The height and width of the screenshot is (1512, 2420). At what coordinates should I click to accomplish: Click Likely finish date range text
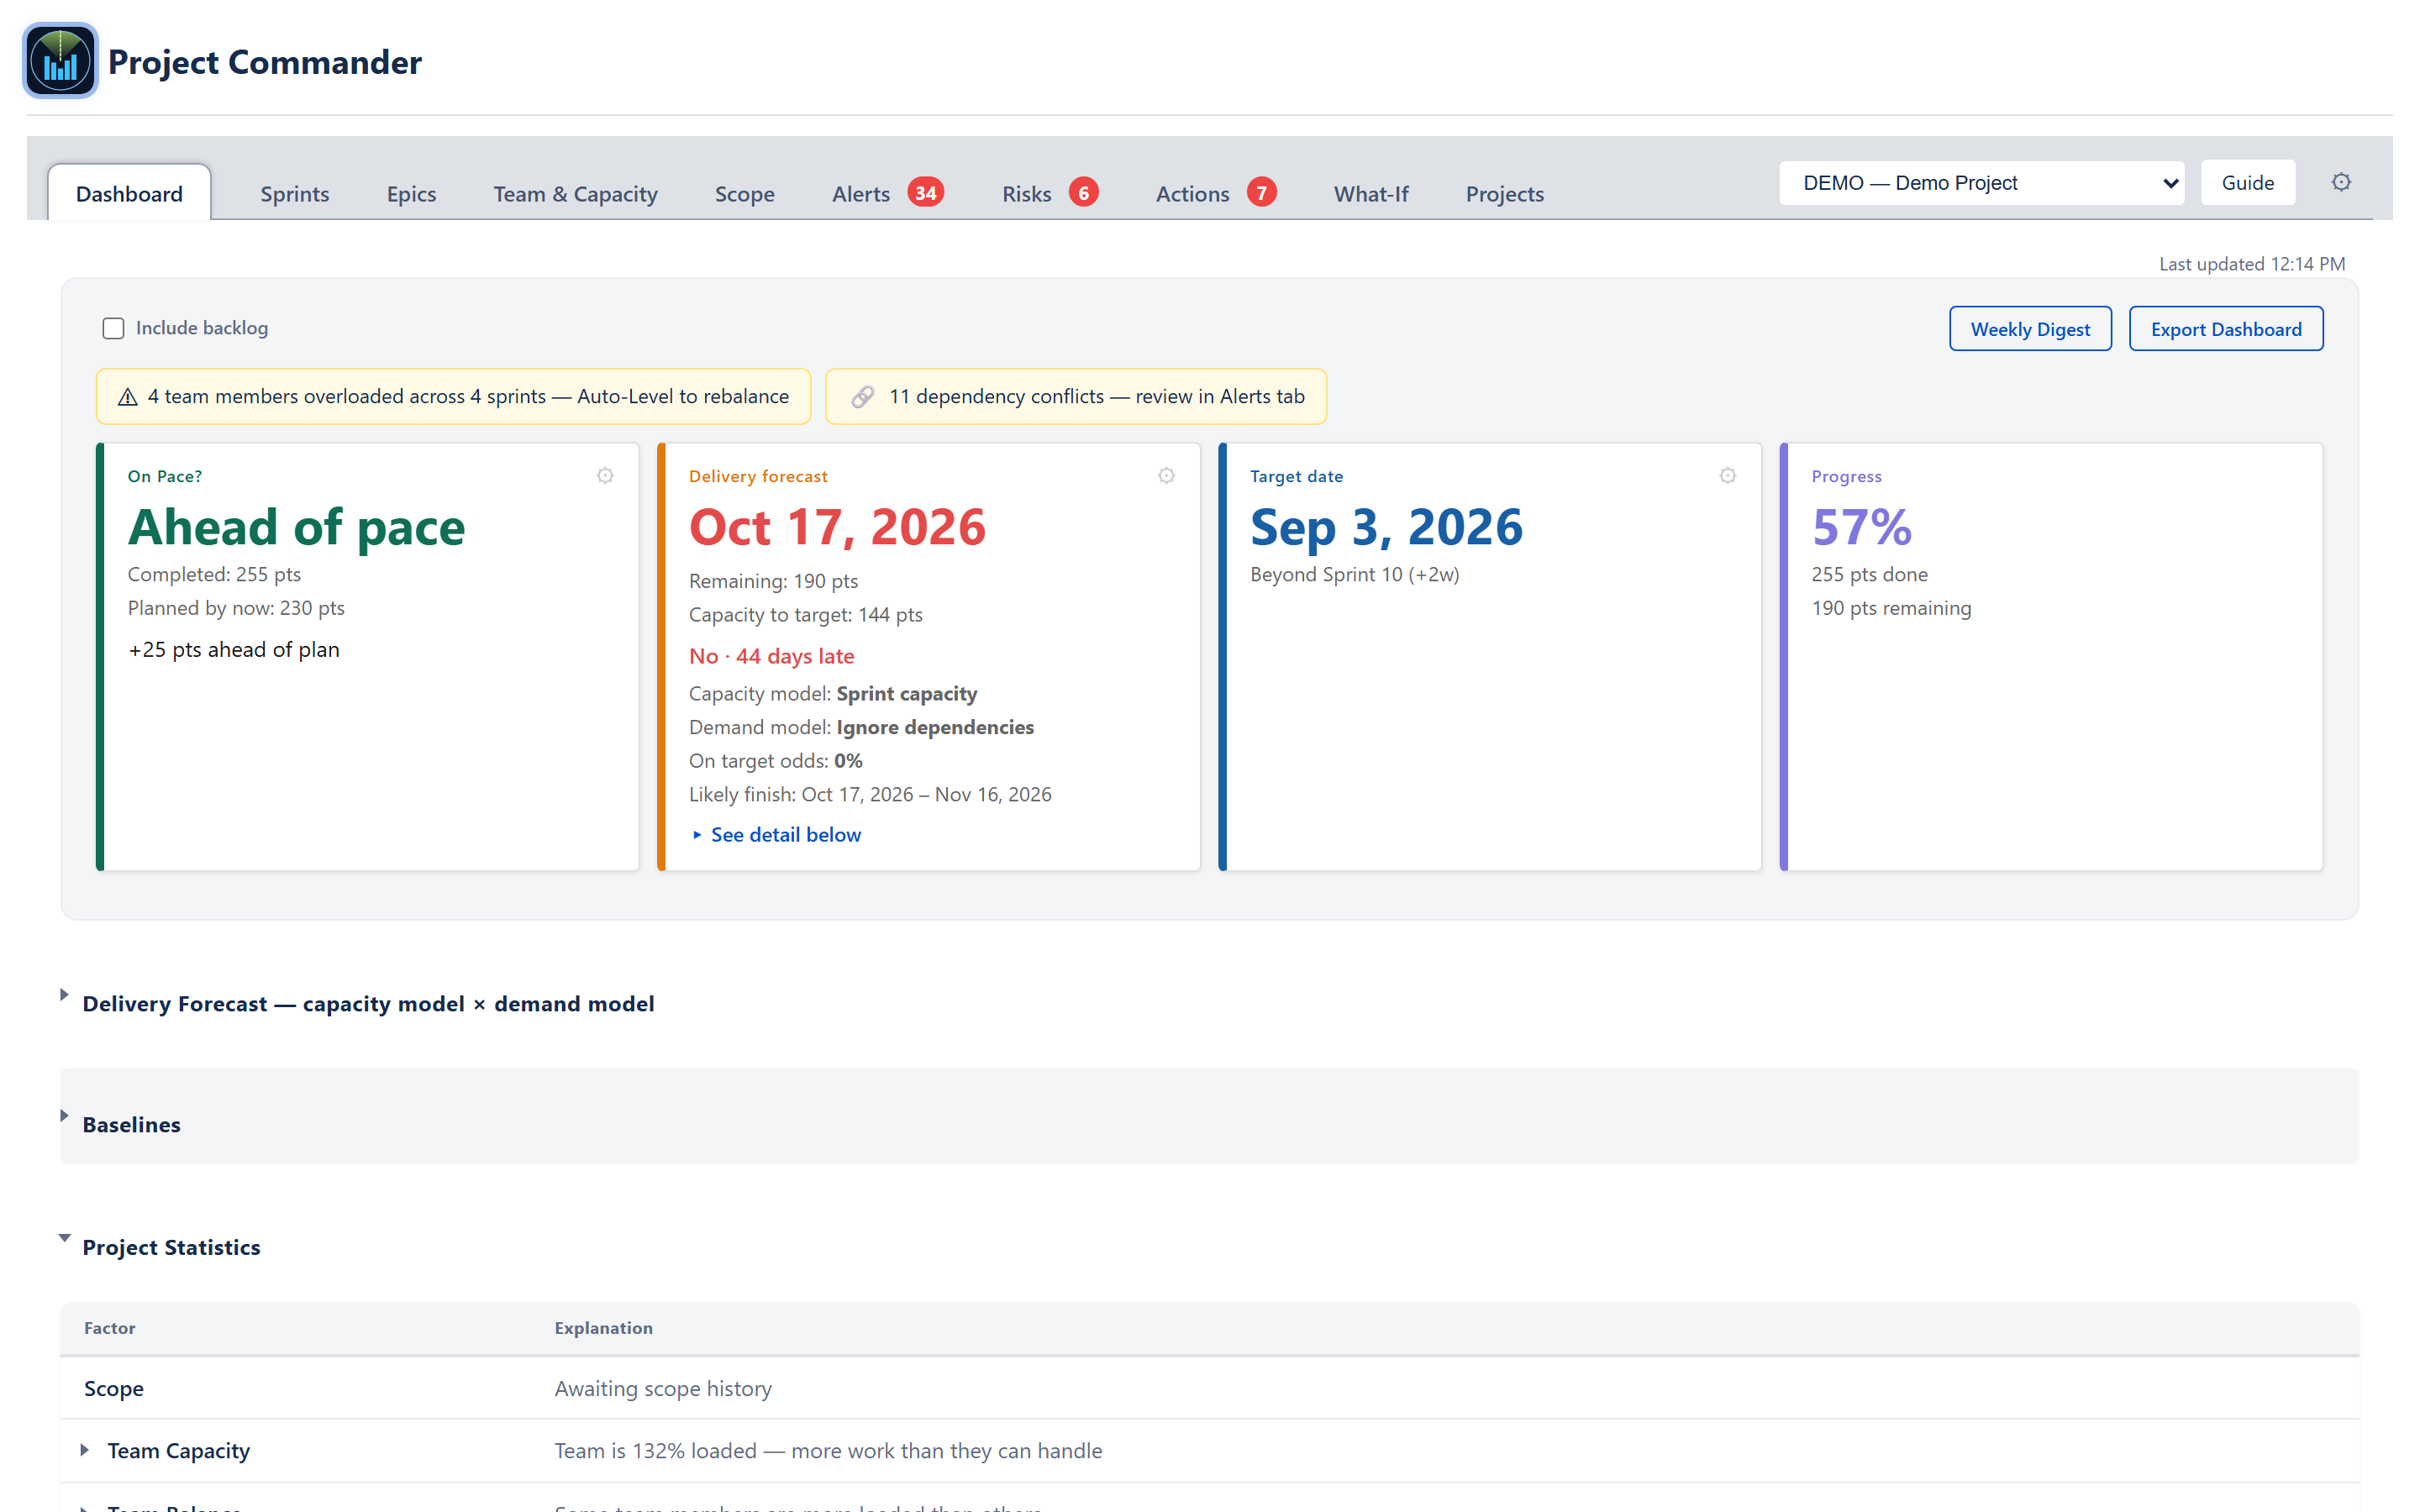coord(870,794)
